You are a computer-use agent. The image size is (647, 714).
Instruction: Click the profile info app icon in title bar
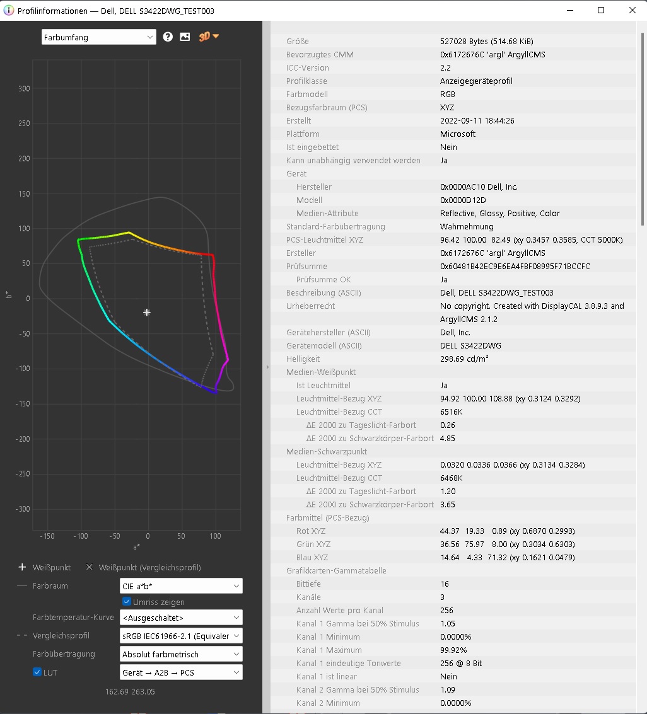point(9,11)
